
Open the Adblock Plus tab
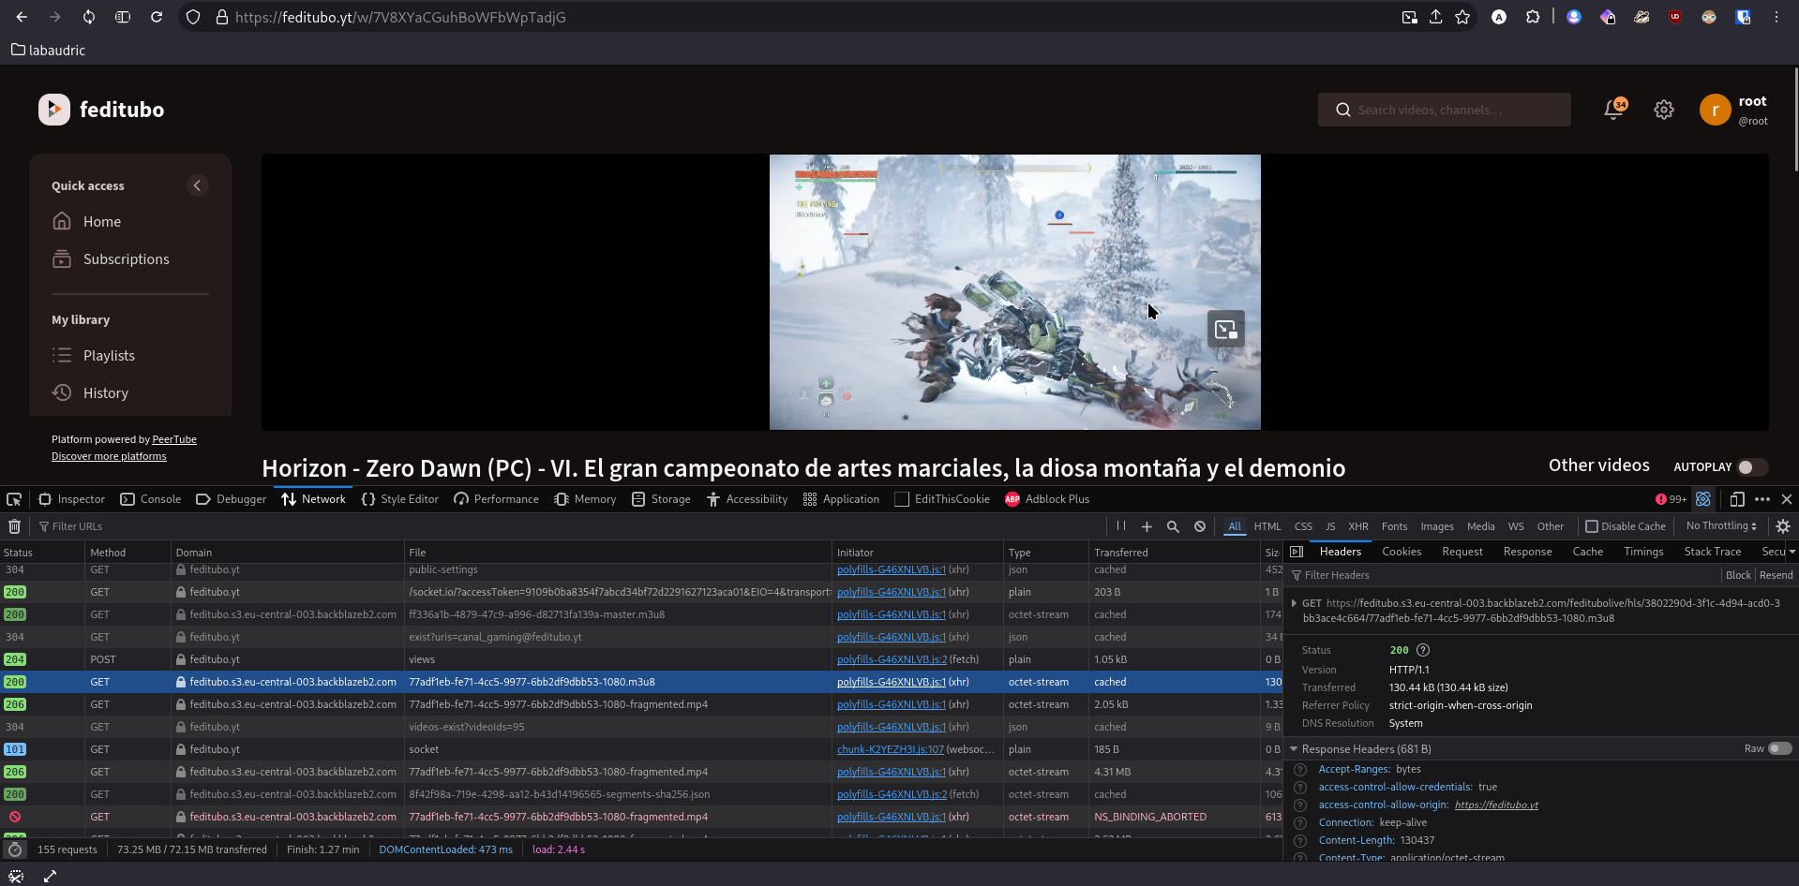coord(1047,499)
